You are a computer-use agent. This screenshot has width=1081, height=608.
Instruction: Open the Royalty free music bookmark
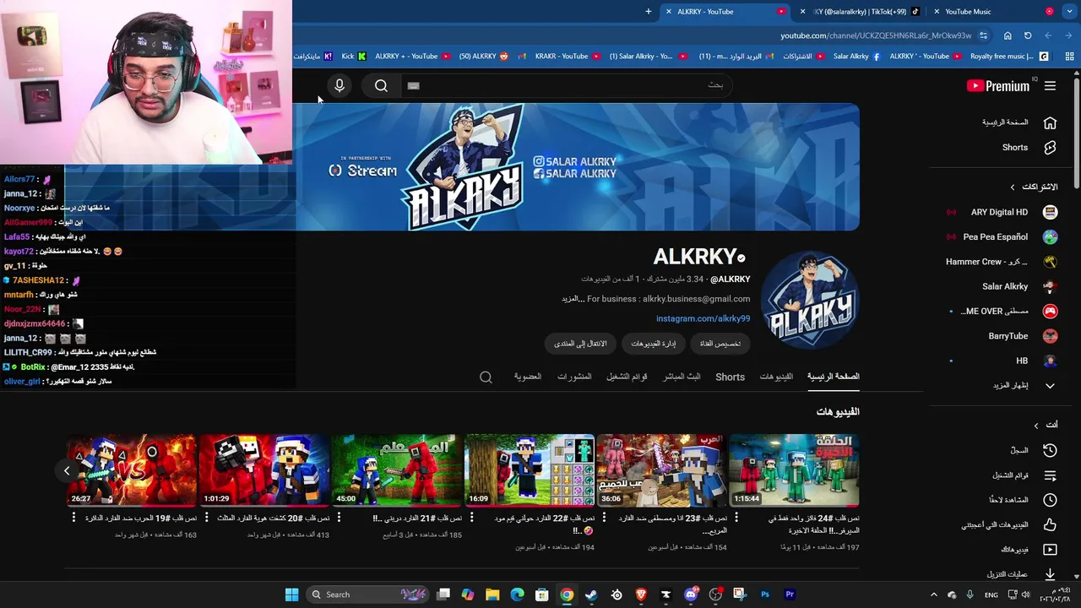(1009, 57)
